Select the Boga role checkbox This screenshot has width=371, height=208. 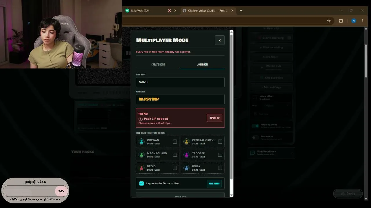click(x=220, y=168)
